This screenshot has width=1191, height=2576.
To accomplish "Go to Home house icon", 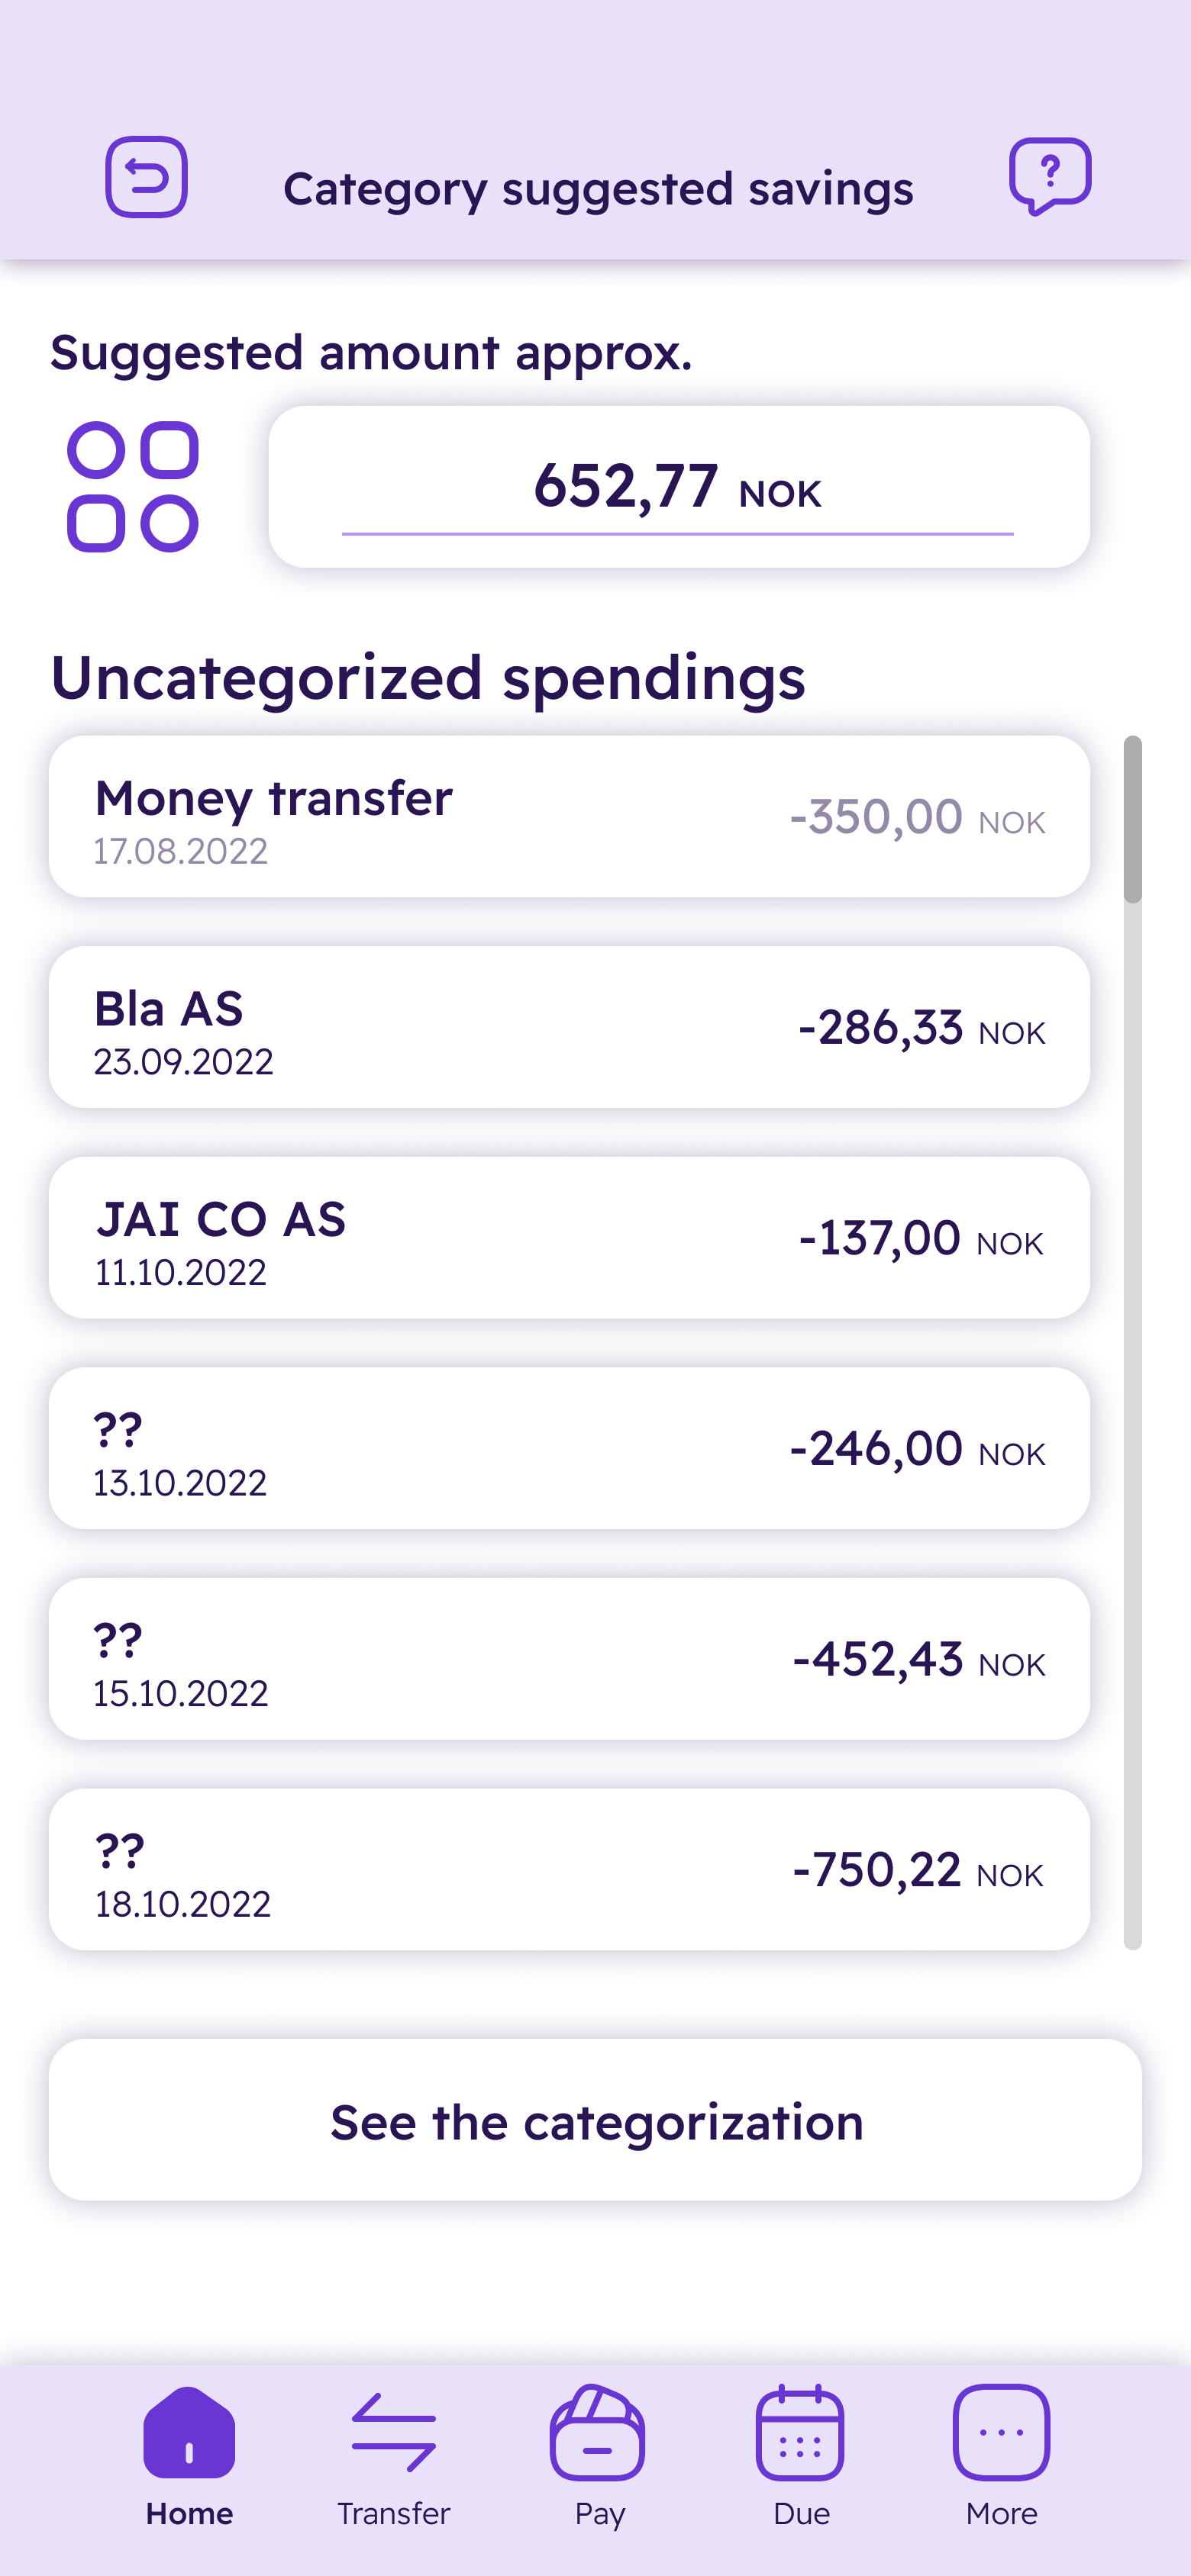I will click(189, 2432).
